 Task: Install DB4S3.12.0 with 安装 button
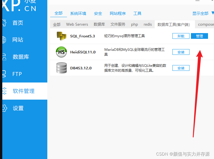click(x=181, y=68)
